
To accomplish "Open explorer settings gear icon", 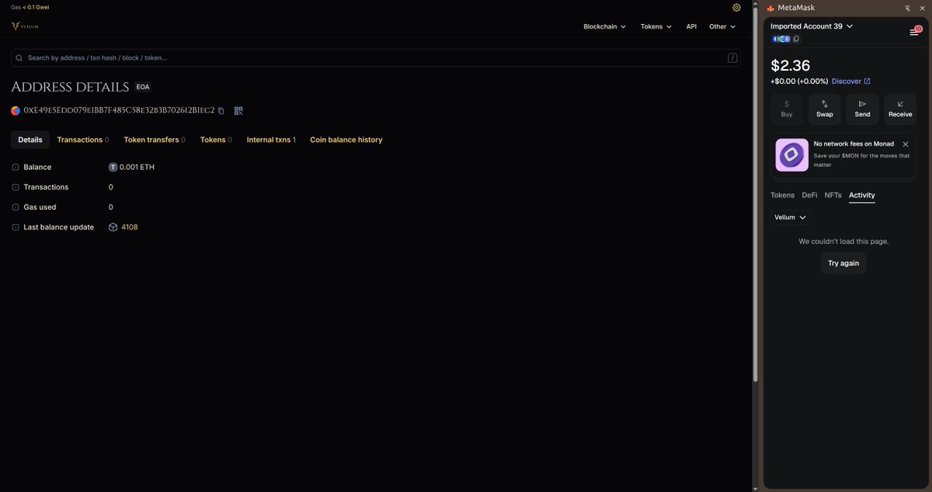I will (736, 7).
